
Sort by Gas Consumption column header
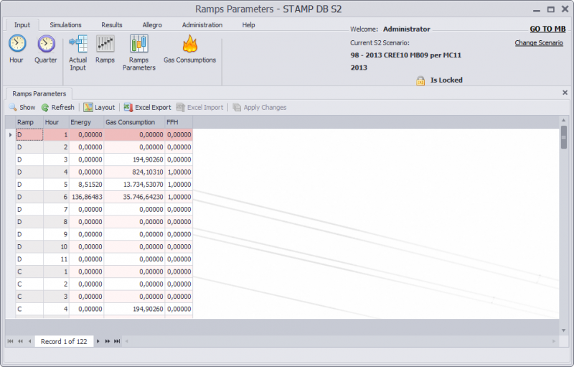point(134,122)
